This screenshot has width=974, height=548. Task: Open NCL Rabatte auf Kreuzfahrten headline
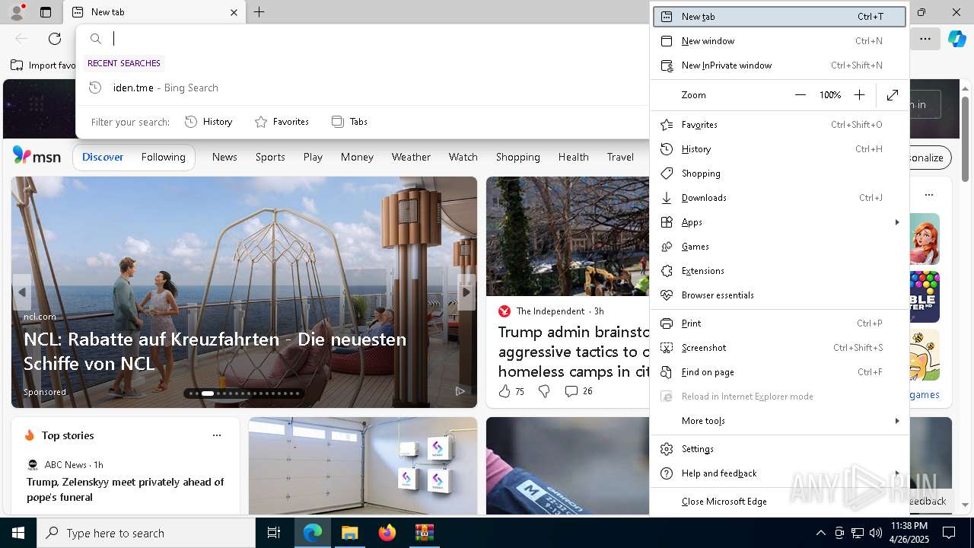(215, 351)
